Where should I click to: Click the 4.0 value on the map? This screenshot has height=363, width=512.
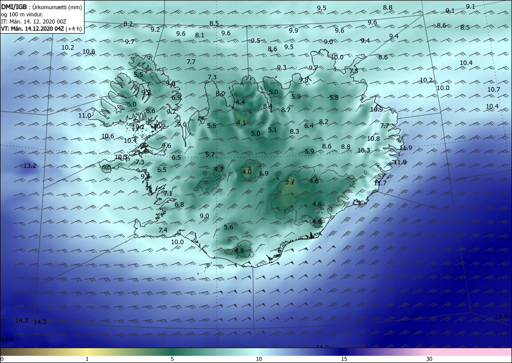247,172
